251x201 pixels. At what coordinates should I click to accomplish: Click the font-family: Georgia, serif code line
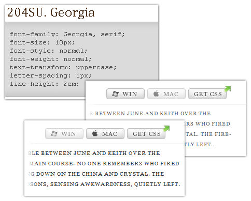[67, 34]
